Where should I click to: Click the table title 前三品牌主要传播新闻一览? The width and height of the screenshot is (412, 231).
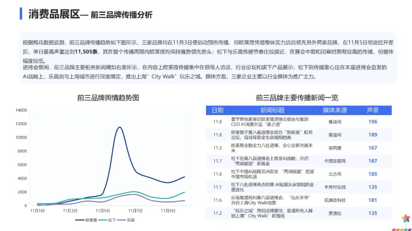[x=297, y=98]
